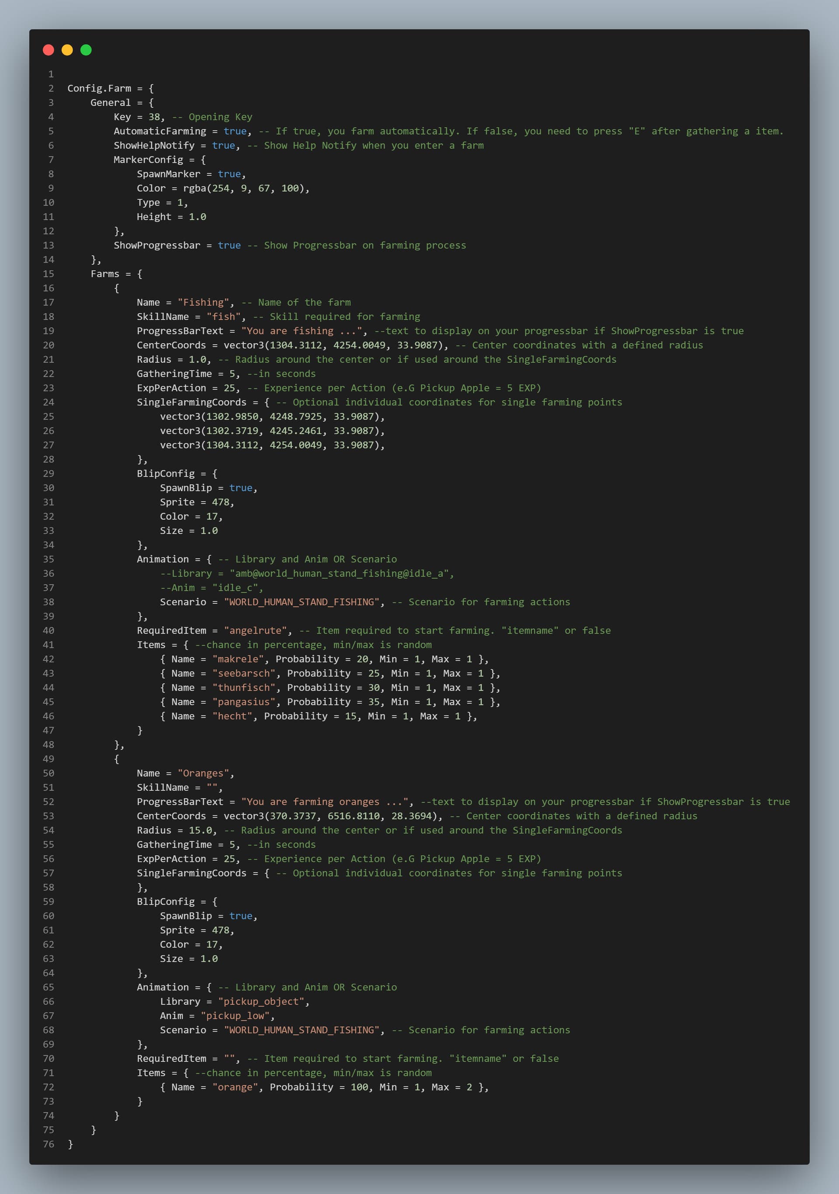Image resolution: width=839 pixels, height=1194 pixels.
Task: Click the "Fishing" farm name string
Action: pos(203,302)
